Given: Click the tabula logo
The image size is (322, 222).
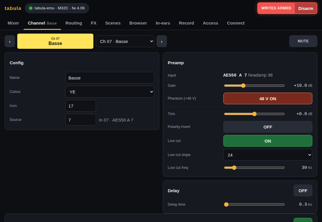Looking at the screenshot, I should click(x=13, y=8).
